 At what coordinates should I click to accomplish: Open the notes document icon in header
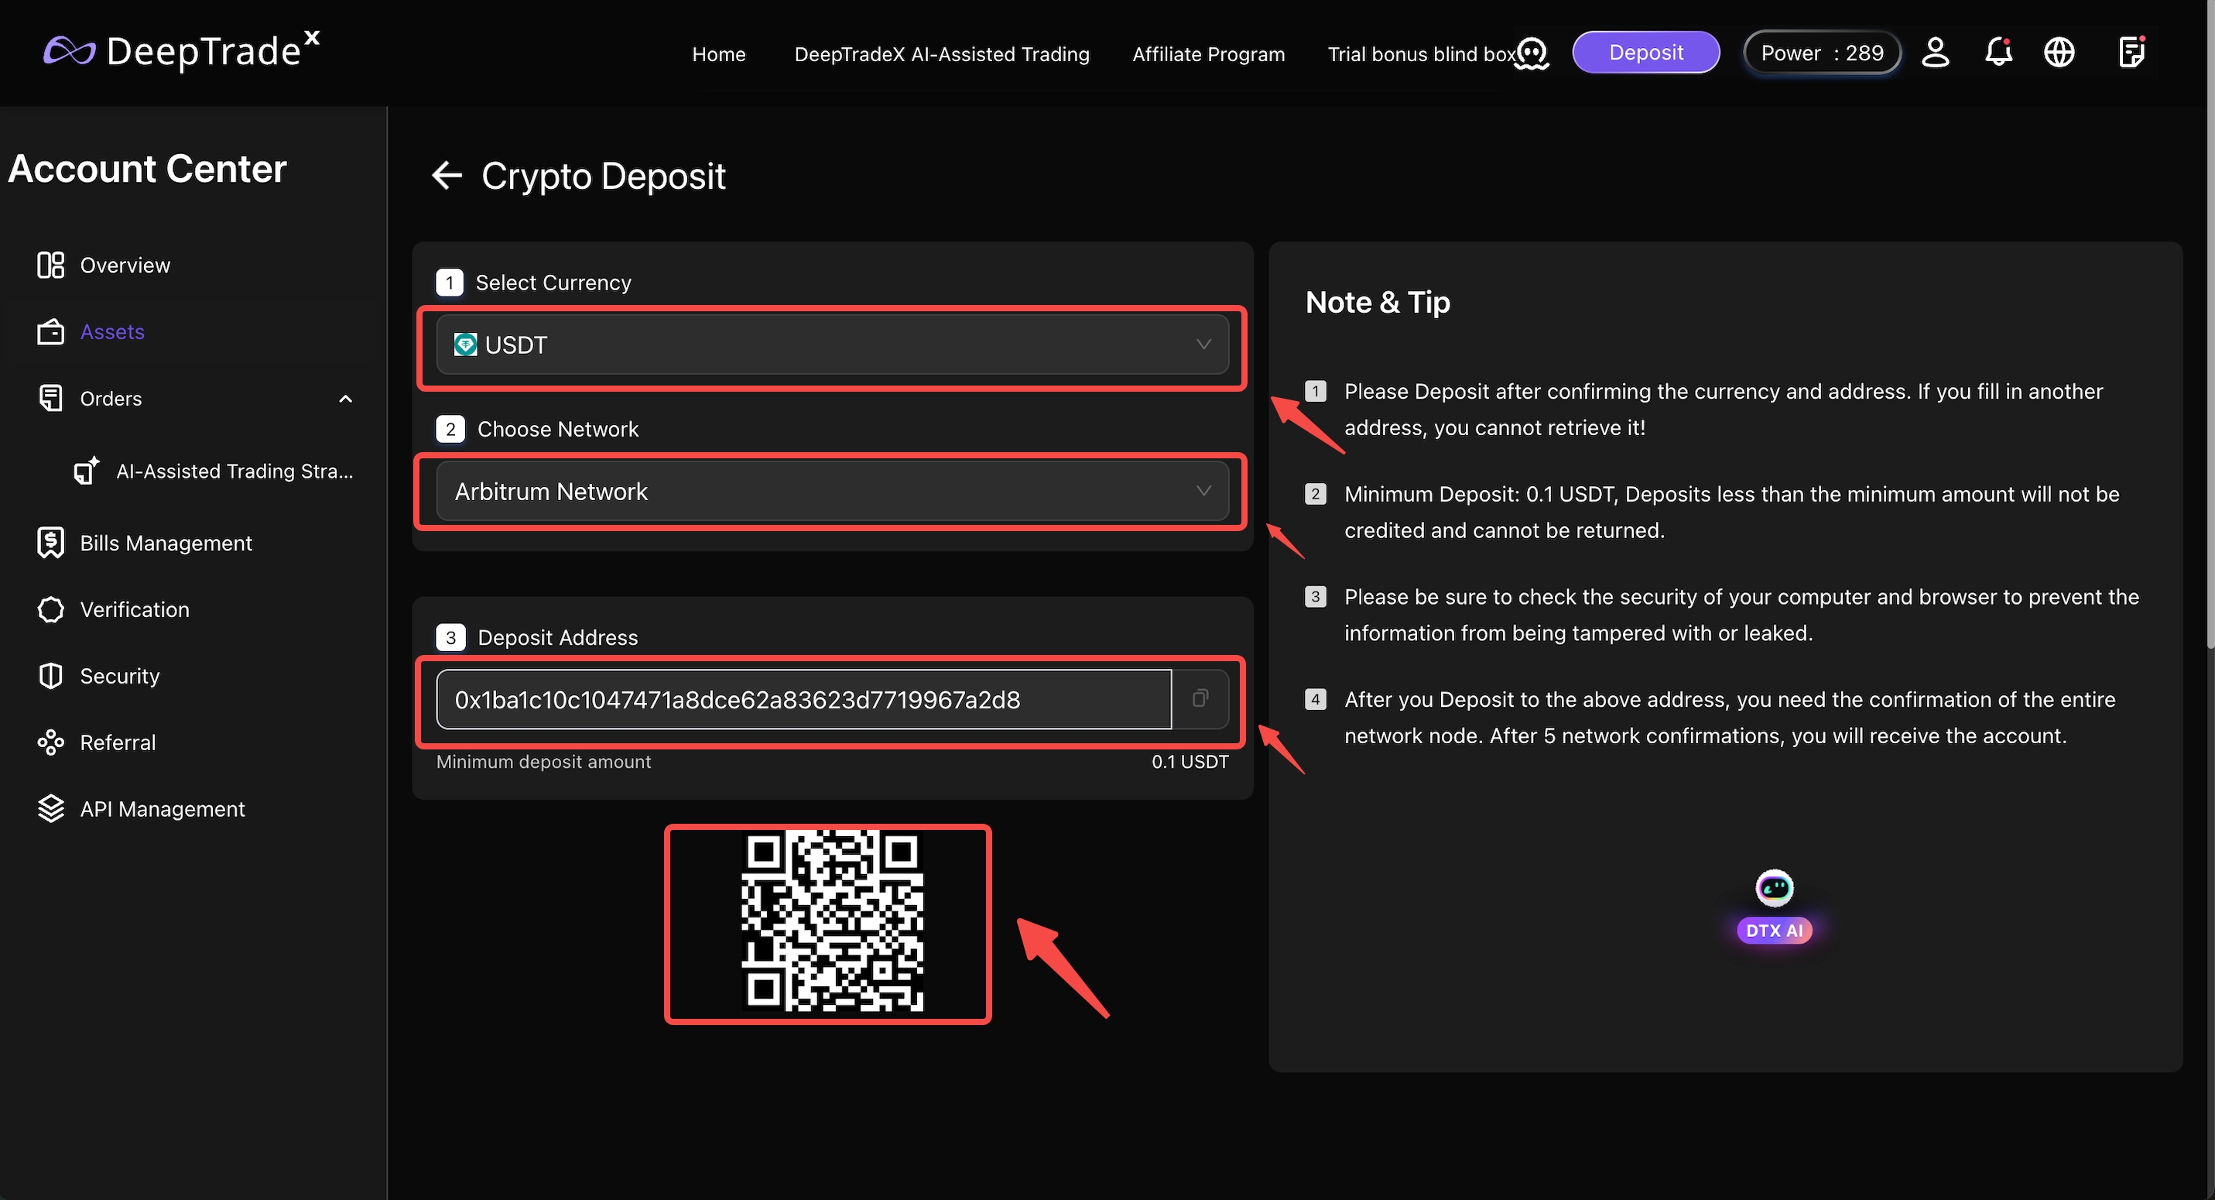click(x=2131, y=52)
